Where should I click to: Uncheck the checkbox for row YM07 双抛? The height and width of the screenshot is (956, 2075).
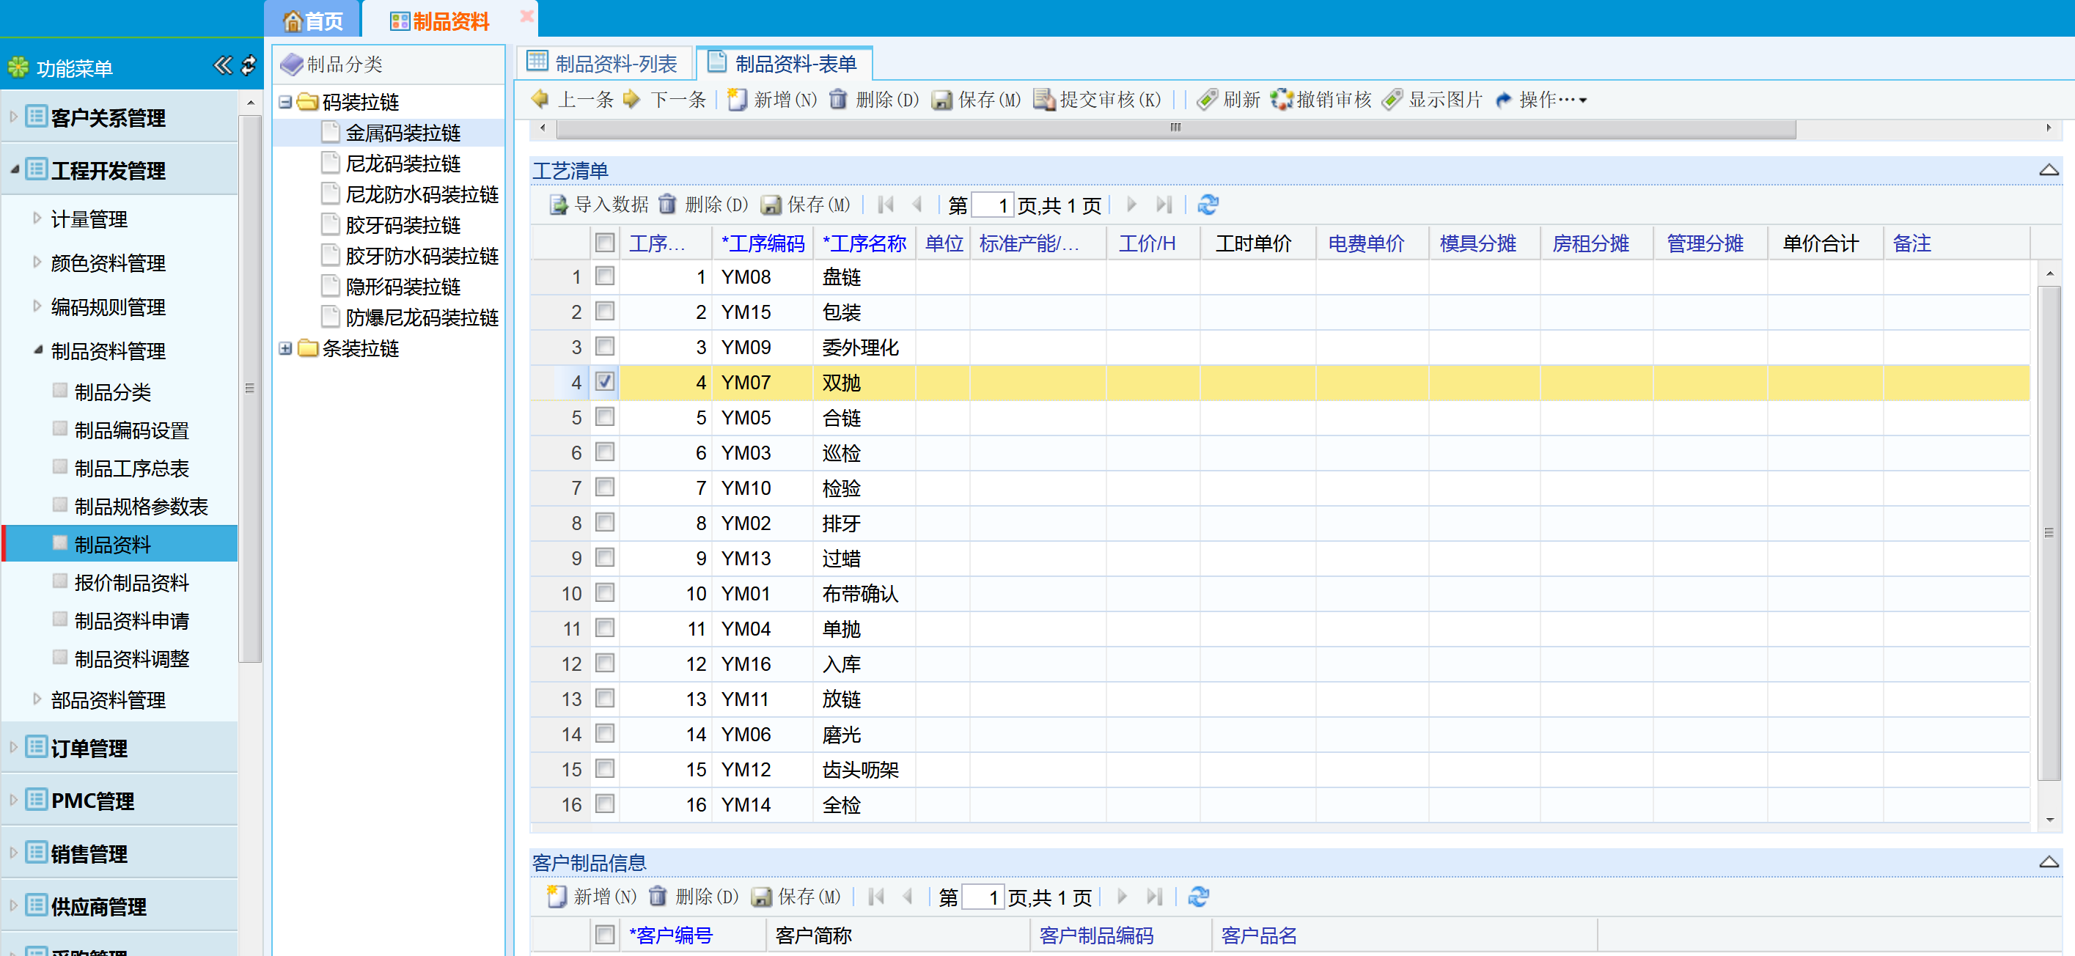[604, 382]
